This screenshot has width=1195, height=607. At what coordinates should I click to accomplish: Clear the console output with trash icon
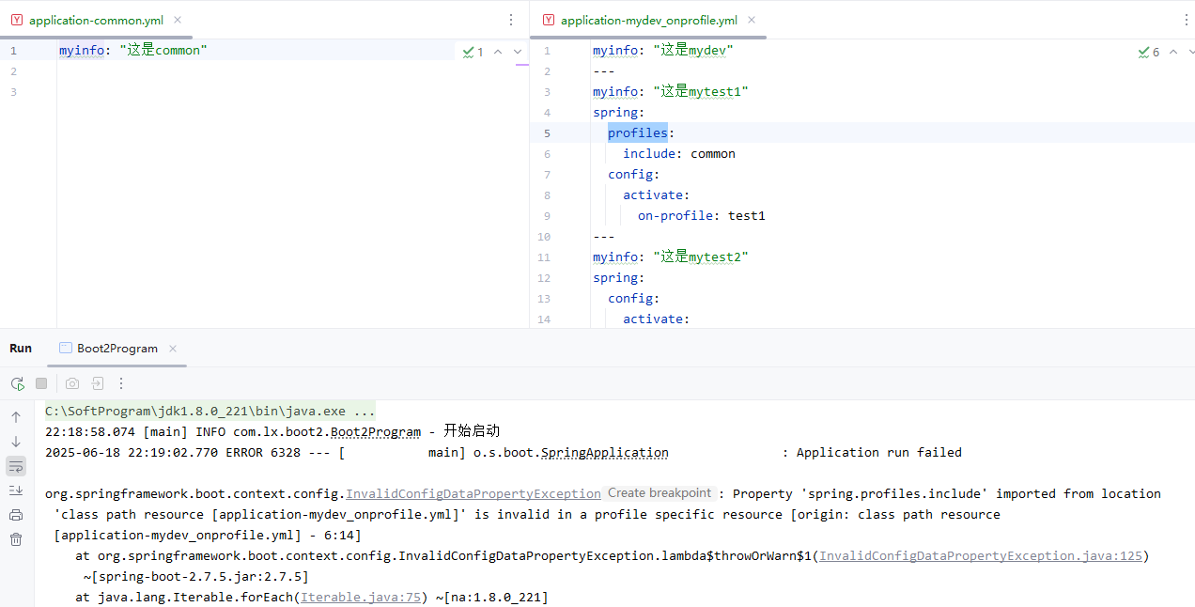coord(16,538)
